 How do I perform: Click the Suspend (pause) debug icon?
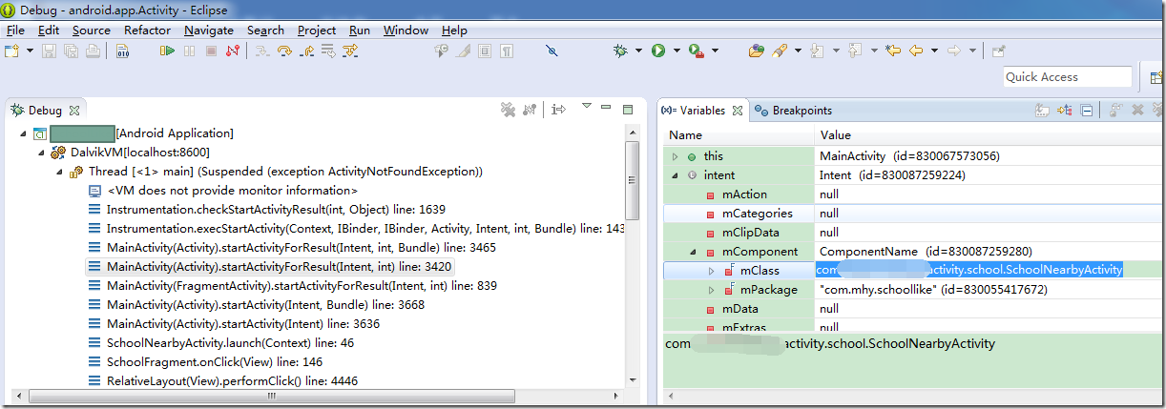click(x=189, y=51)
